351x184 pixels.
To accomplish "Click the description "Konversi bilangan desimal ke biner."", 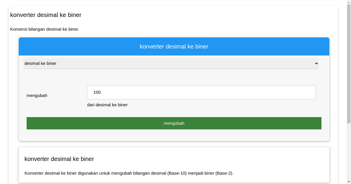I will (45, 29).
